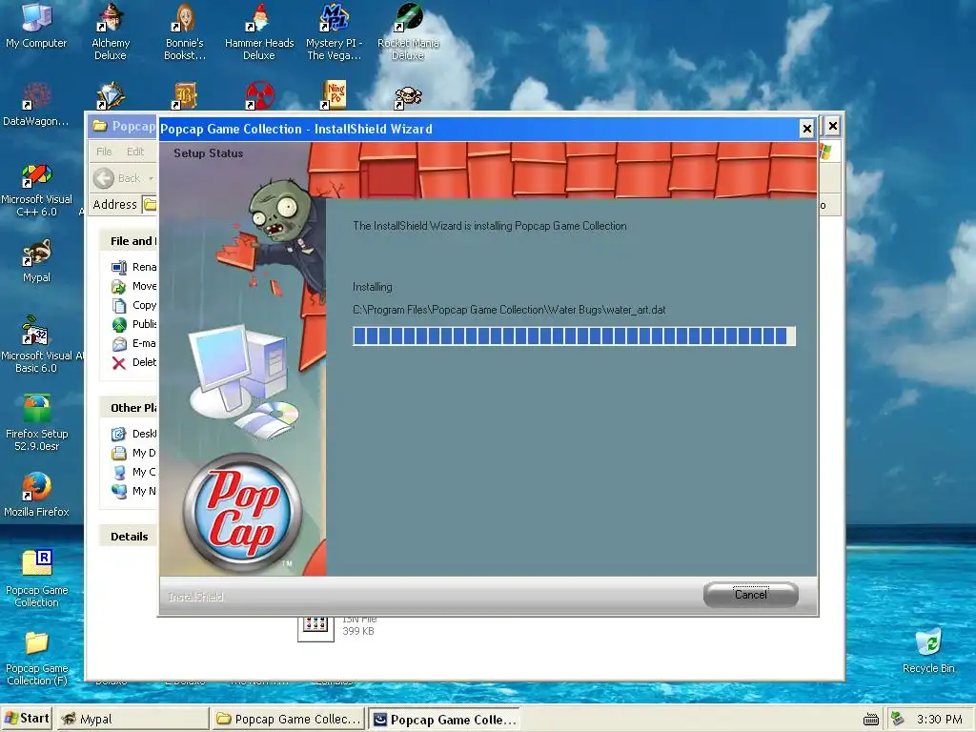
Task: Open Desktop link under Other Places
Action: pyautogui.click(x=133, y=434)
